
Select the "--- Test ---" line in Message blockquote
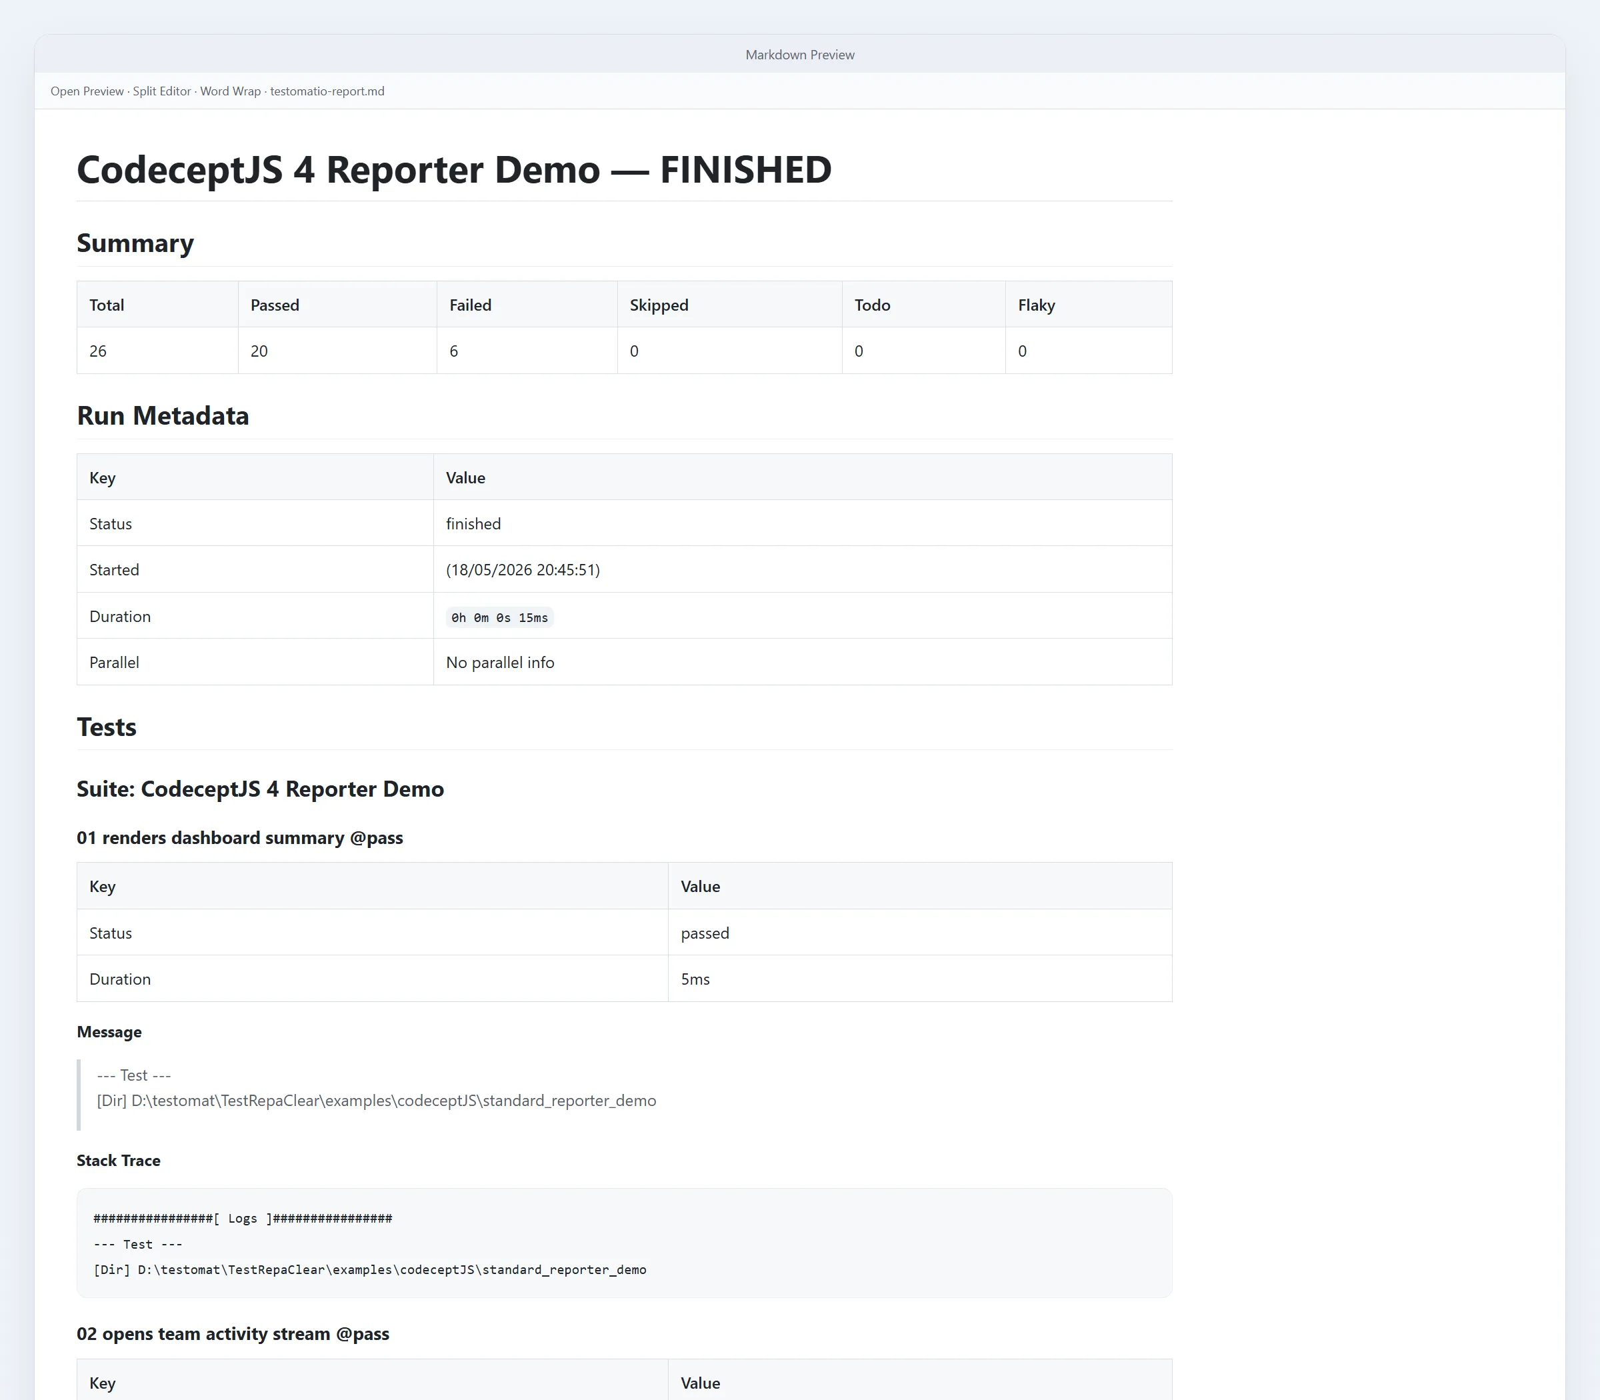133,1075
